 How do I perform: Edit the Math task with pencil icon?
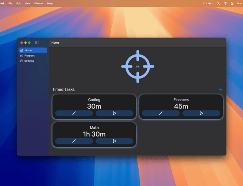click(74, 141)
